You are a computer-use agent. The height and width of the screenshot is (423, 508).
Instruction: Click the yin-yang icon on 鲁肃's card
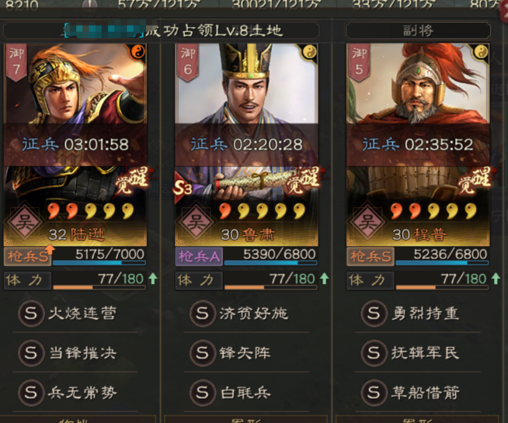pos(310,52)
